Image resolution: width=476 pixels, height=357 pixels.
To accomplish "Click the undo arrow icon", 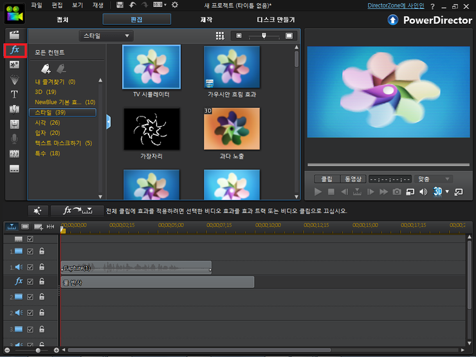I will click(x=133, y=5).
